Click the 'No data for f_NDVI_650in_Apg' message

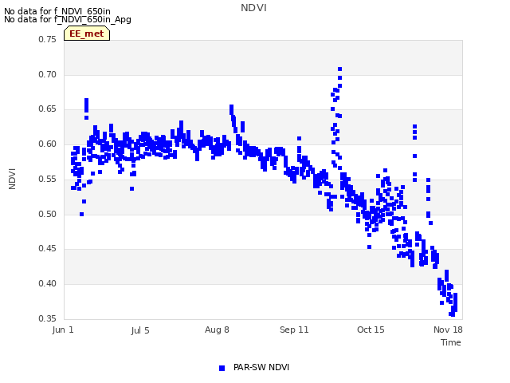(x=68, y=19)
